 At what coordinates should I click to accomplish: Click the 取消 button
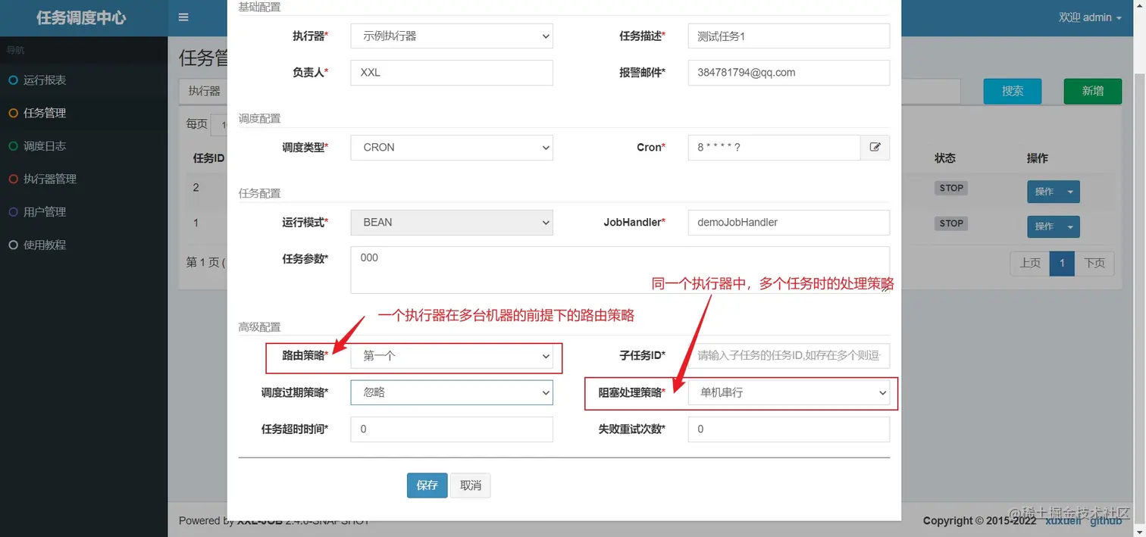pos(471,485)
